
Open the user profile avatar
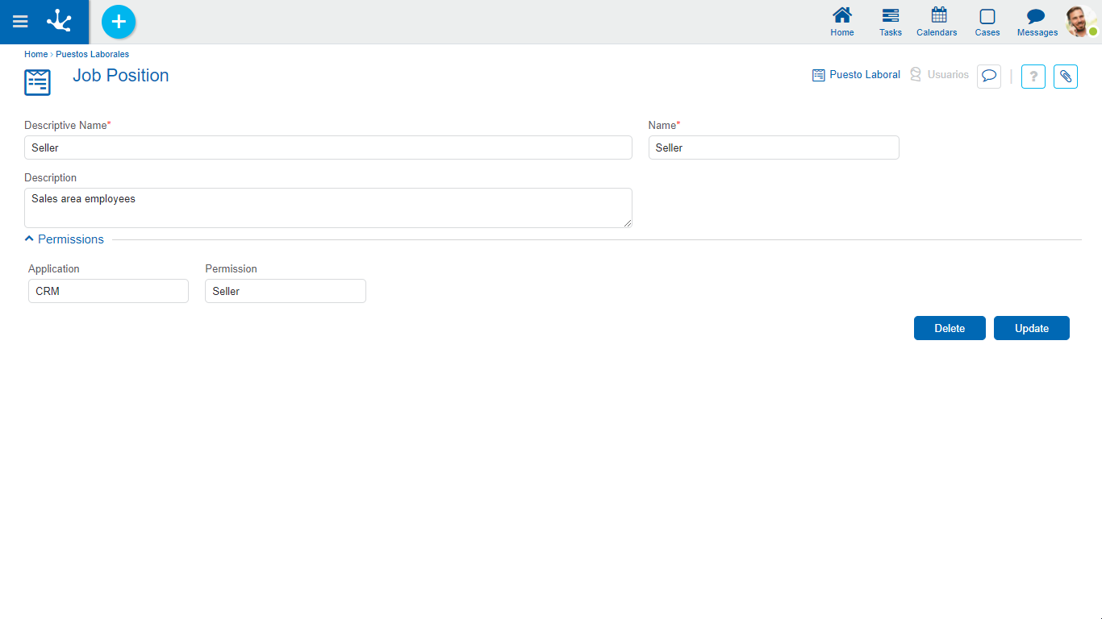pyautogui.click(x=1081, y=22)
